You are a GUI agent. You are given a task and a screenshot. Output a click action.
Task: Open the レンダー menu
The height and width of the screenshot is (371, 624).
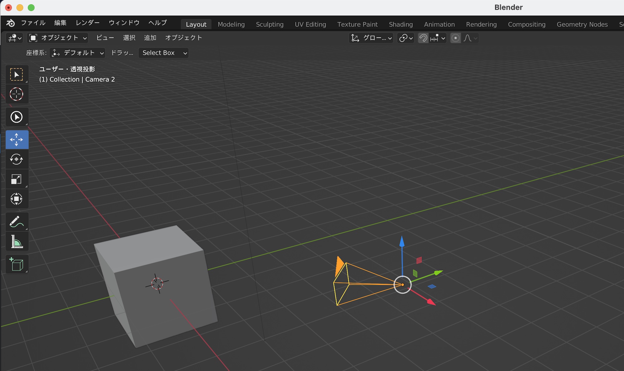point(87,23)
